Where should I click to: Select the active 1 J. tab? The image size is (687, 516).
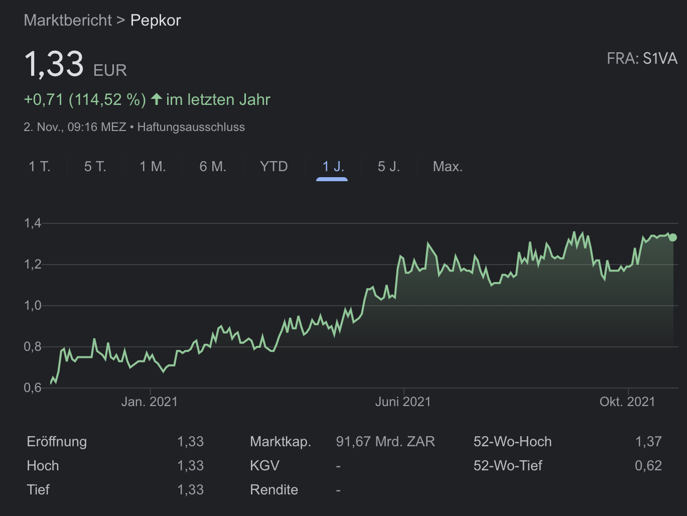[333, 167]
